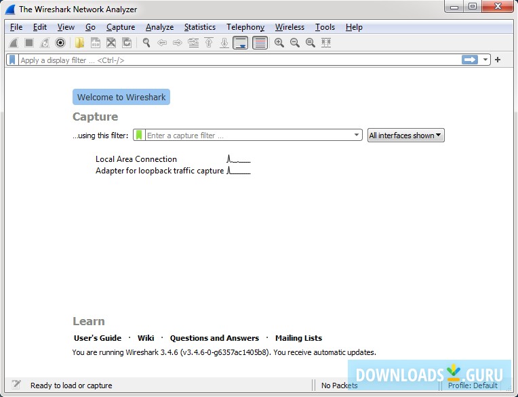Click the stop capture square icon
Viewport: 518px width, 397px height.
click(x=29, y=43)
